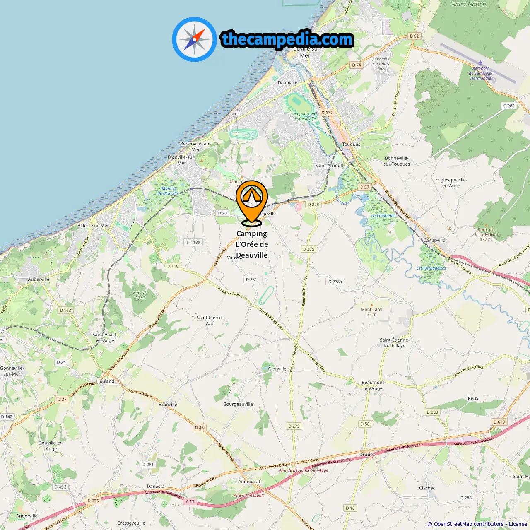Click the blue compass logo icon
The image size is (530, 530).
point(194,39)
